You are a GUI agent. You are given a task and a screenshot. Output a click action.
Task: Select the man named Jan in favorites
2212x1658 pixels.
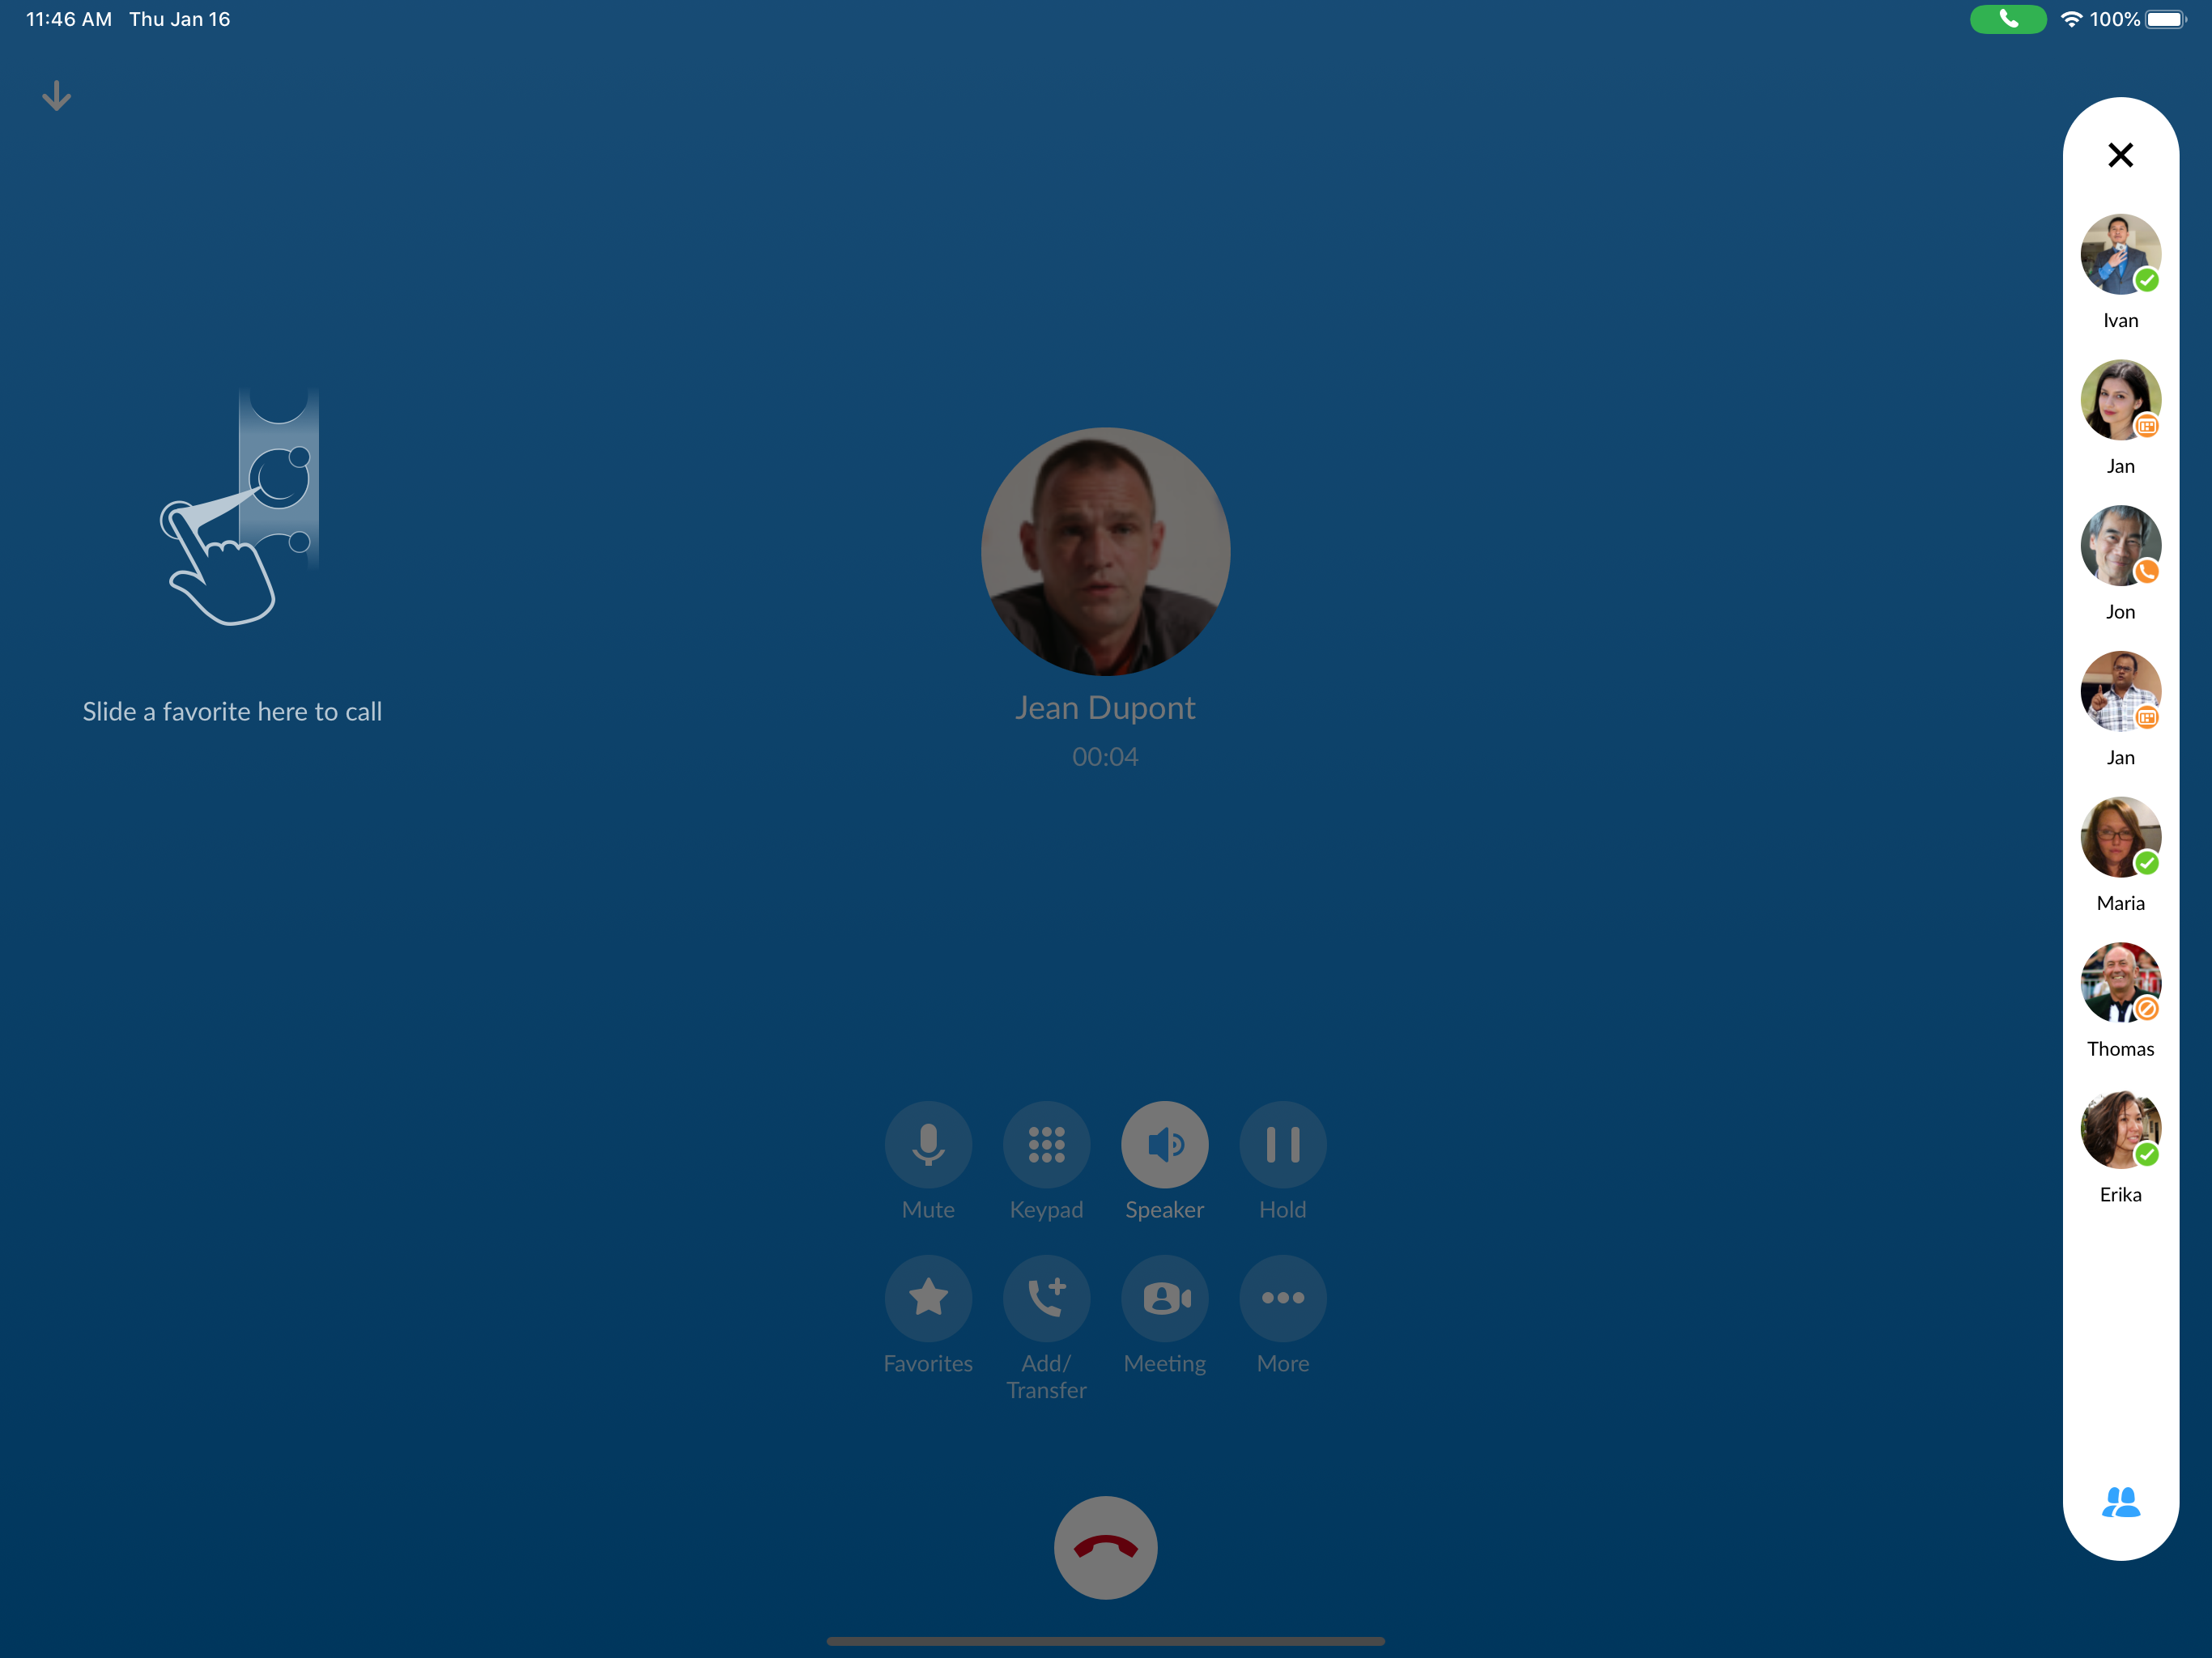[2120, 691]
